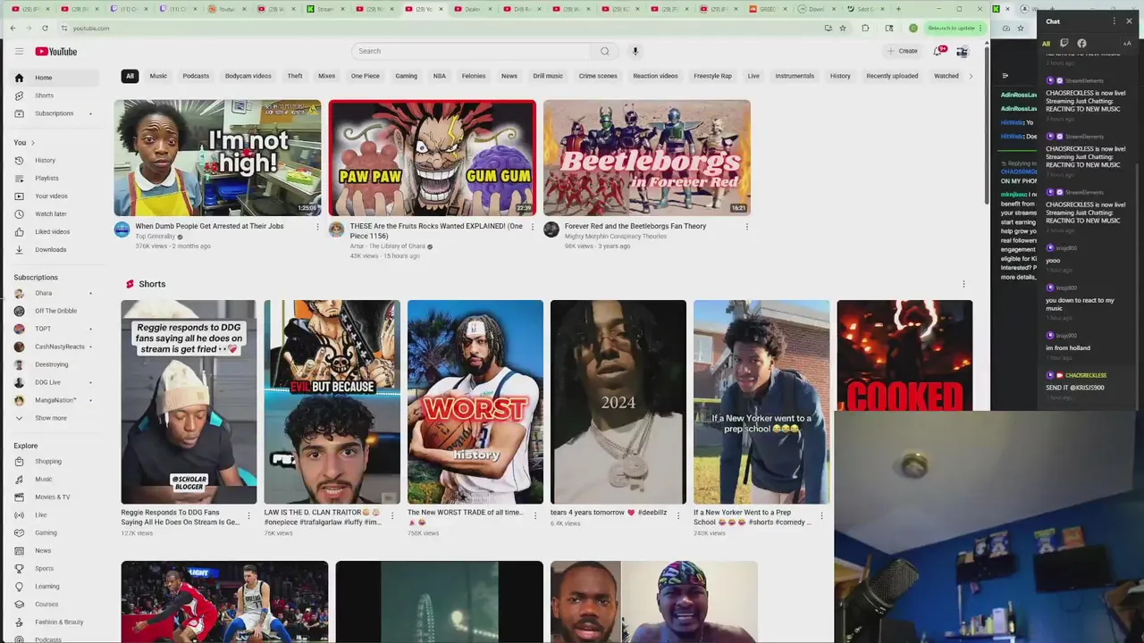Click inside the YouTube search field
1144x643 pixels.
[471, 51]
